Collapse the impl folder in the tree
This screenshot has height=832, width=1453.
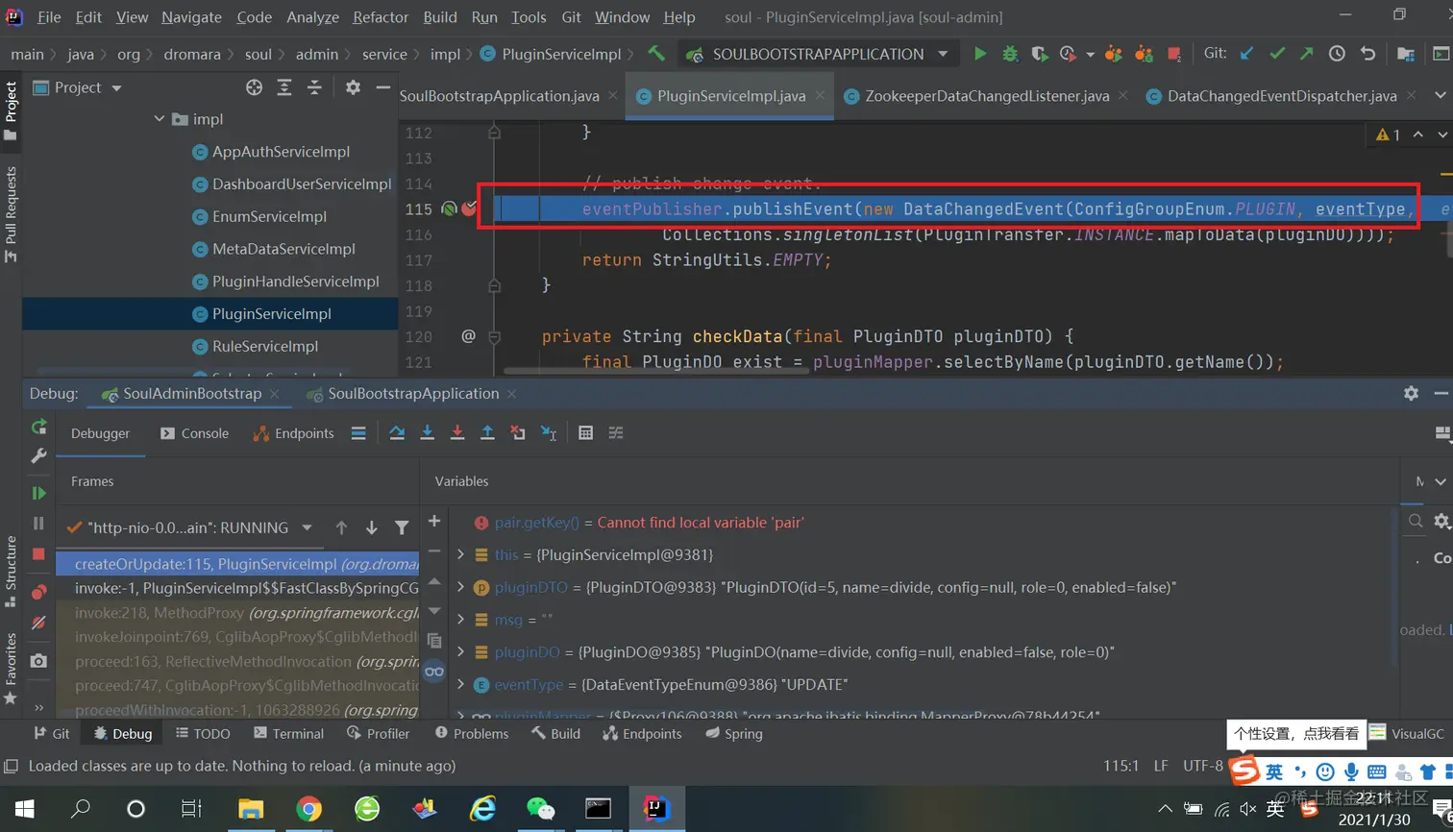(x=160, y=119)
